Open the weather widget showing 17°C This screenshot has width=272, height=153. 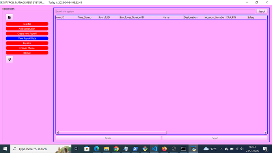coord(210,149)
